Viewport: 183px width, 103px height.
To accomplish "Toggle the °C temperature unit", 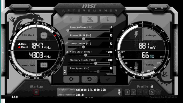I will click(x=152, y=57).
